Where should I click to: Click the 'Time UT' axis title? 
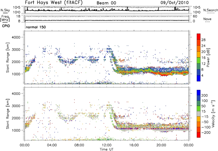(x=107, y=149)
